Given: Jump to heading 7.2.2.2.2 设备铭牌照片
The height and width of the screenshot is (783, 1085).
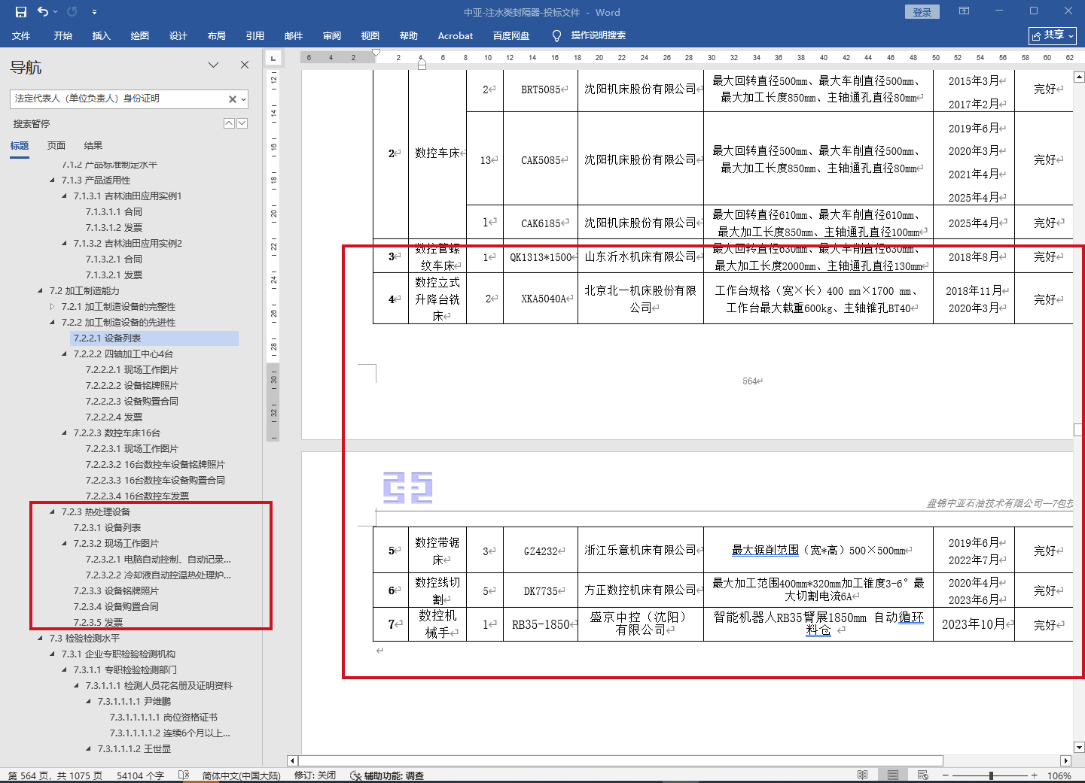Looking at the screenshot, I should coord(132,386).
